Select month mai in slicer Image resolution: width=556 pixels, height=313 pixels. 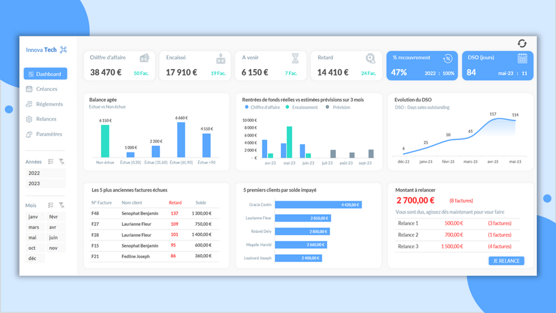point(35,238)
